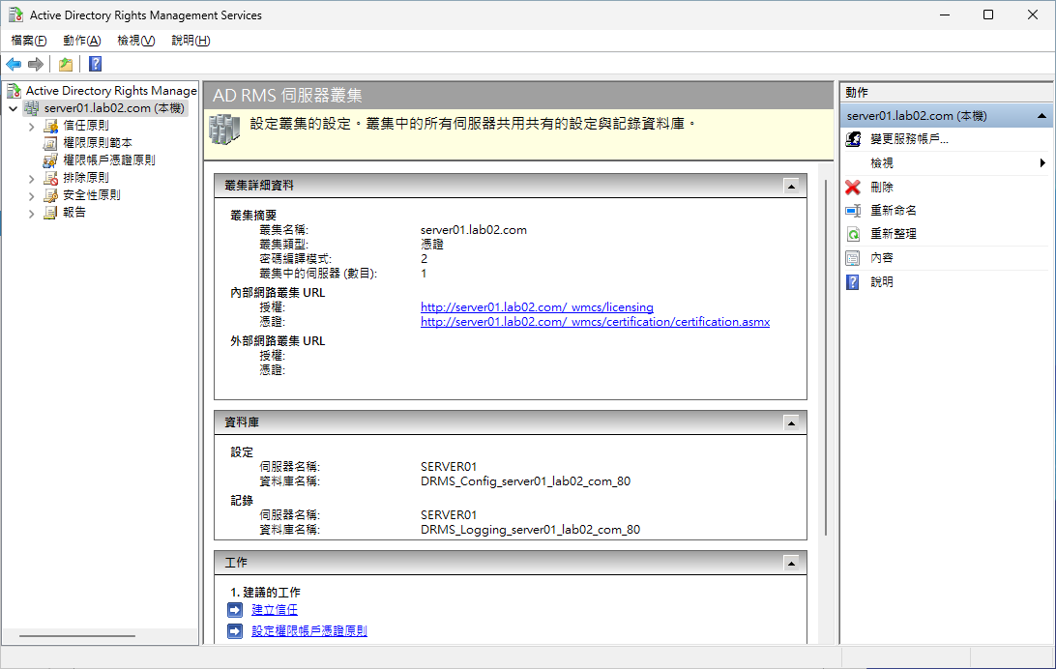Open the 檔案(F) menu
Screen dimensions: 1056x669
29,41
